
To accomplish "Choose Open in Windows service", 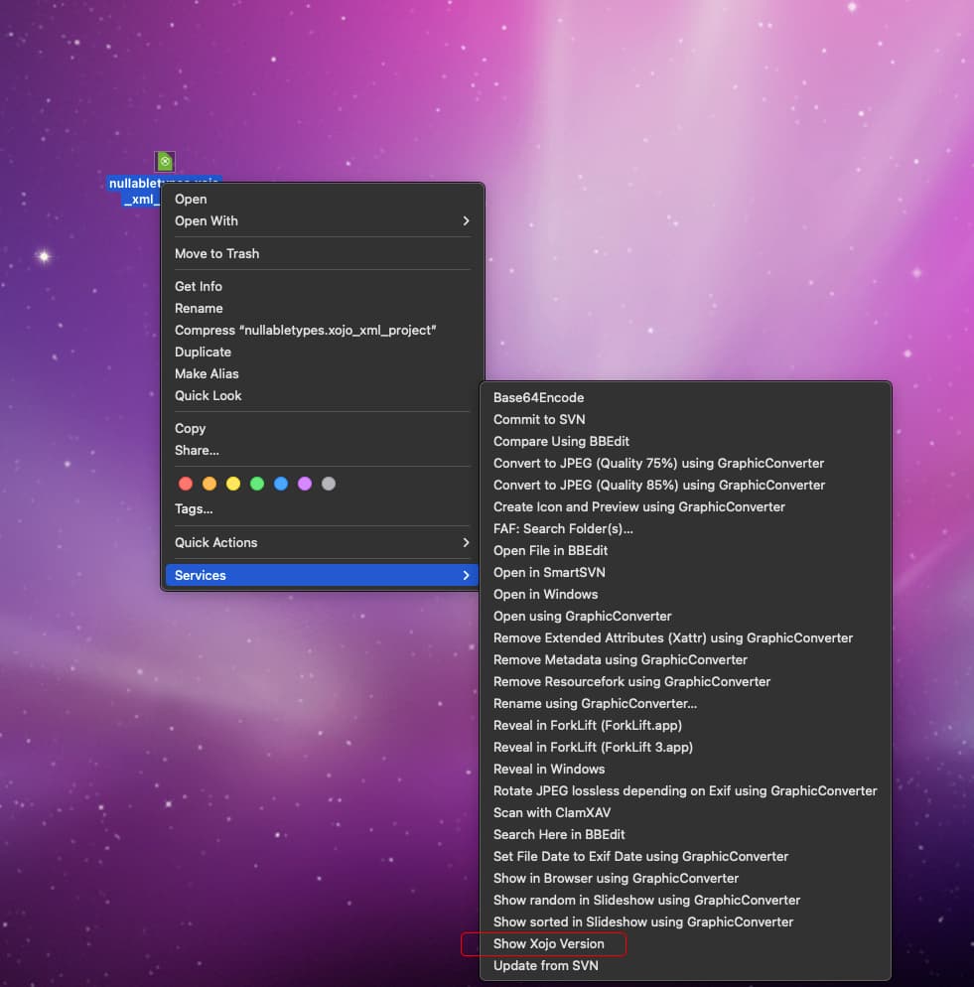I will [685, 594].
